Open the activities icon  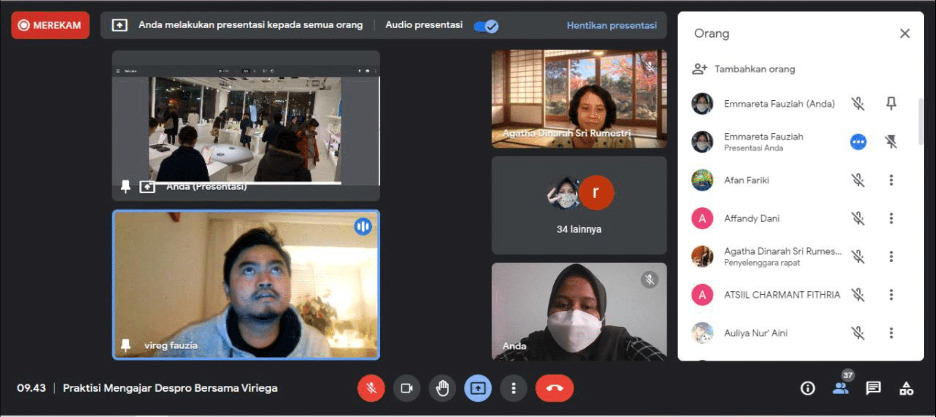(x=906, y=388)
